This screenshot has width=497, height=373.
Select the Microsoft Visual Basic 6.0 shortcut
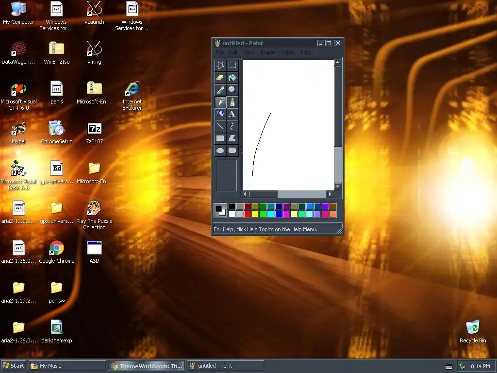pos(18,175)
